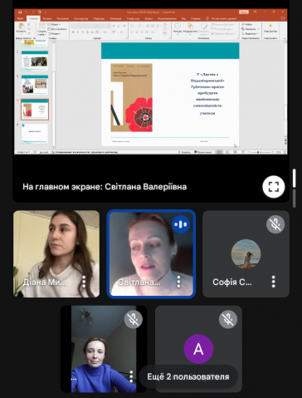Open options for Світлана's video tile
Image resolution: width=302 pixels, height=398 pixels.
tap(178, 282)
